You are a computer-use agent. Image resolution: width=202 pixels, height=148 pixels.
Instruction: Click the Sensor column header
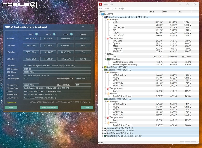123,12
